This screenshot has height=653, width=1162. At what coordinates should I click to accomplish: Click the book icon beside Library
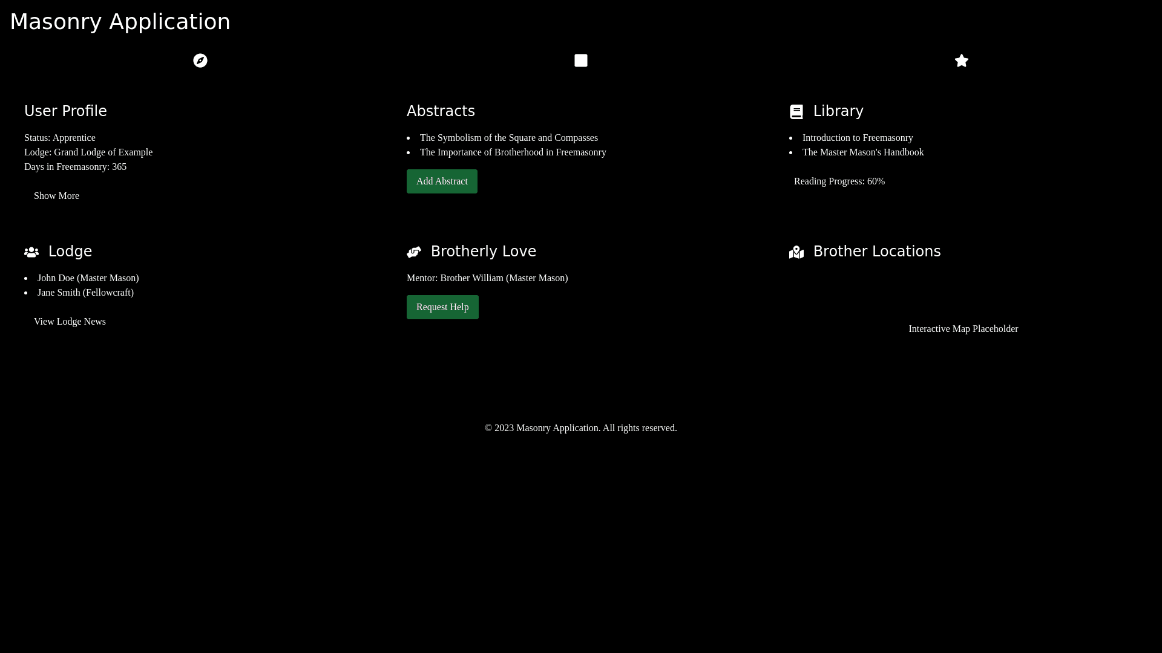[x=796, y=112]
